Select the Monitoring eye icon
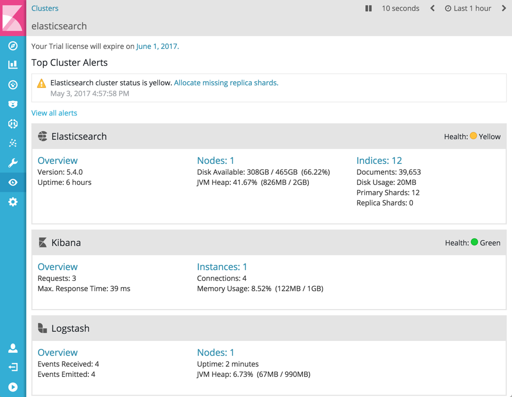This screenshot has width=512, height=397. [x=13, y=182]
